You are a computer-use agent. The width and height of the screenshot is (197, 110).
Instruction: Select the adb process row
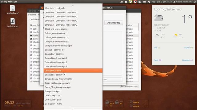click(x=35, y=29)
